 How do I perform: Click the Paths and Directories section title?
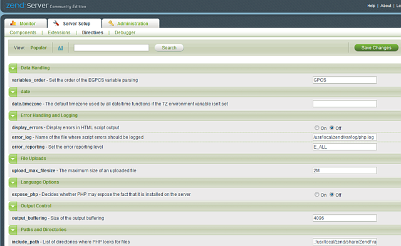43,229
